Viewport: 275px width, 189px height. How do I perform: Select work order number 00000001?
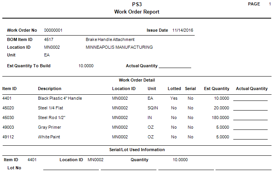[x=53, y=30]
